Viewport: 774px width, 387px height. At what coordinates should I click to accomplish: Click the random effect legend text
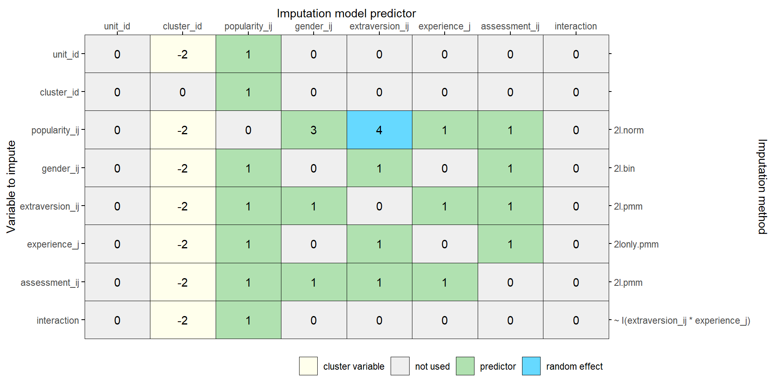(574, 366)
